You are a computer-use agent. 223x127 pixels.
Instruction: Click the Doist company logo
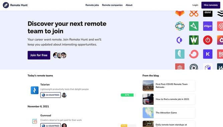pyautogui.click(x=208, y=13)
